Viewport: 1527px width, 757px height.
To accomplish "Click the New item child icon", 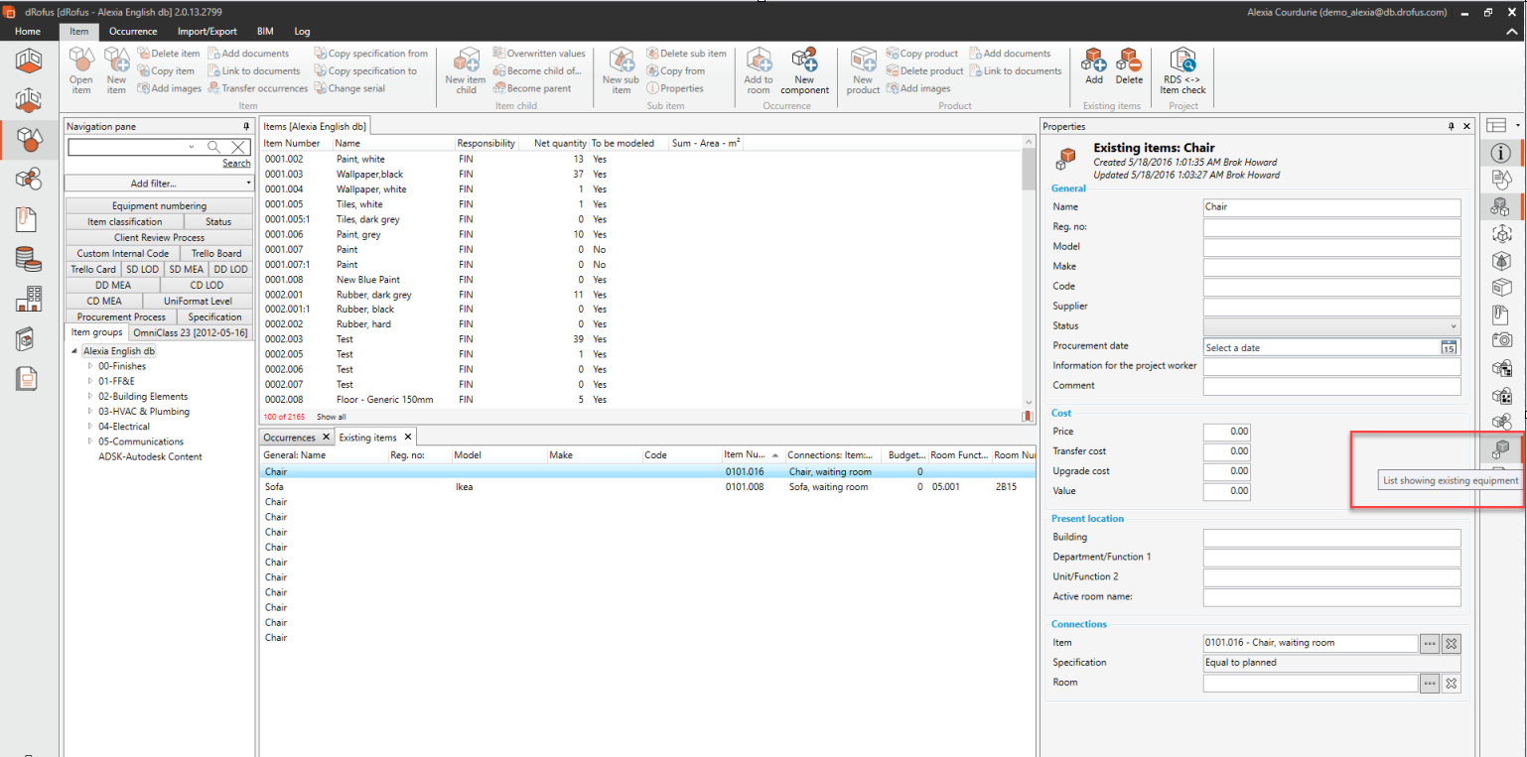I will click(x=466, y=67).
